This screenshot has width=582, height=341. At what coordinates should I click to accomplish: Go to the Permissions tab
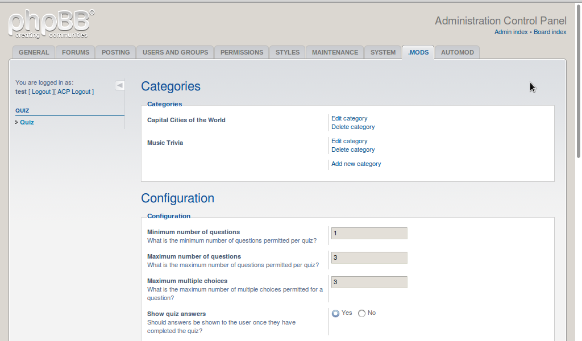[242, 52]
